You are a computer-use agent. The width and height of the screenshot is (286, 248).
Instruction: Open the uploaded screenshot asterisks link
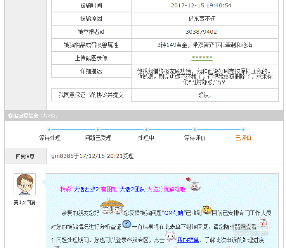click(x=202, y=58)
